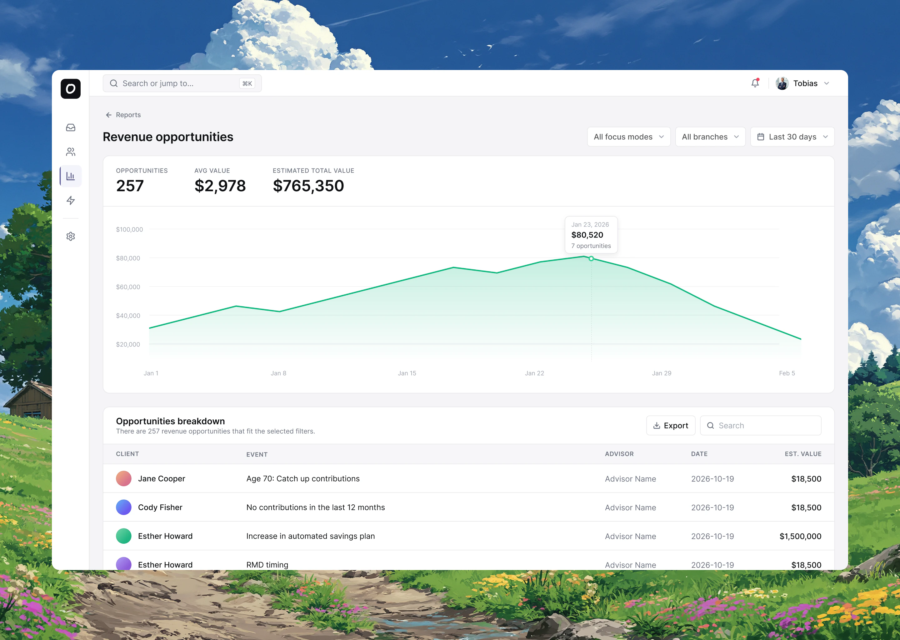Focus the breakdown Search field
900x640 pixels.
(x=761, y=426)
